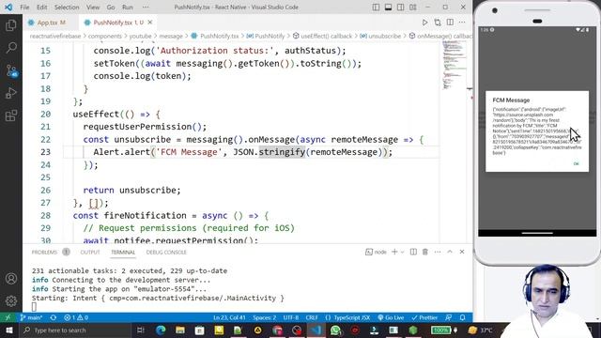The image size is (601, 338).
Task: Open Customize Layout icon
Action: (413, 8)
